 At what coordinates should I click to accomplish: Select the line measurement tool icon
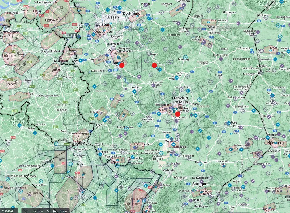pos(26,211)
